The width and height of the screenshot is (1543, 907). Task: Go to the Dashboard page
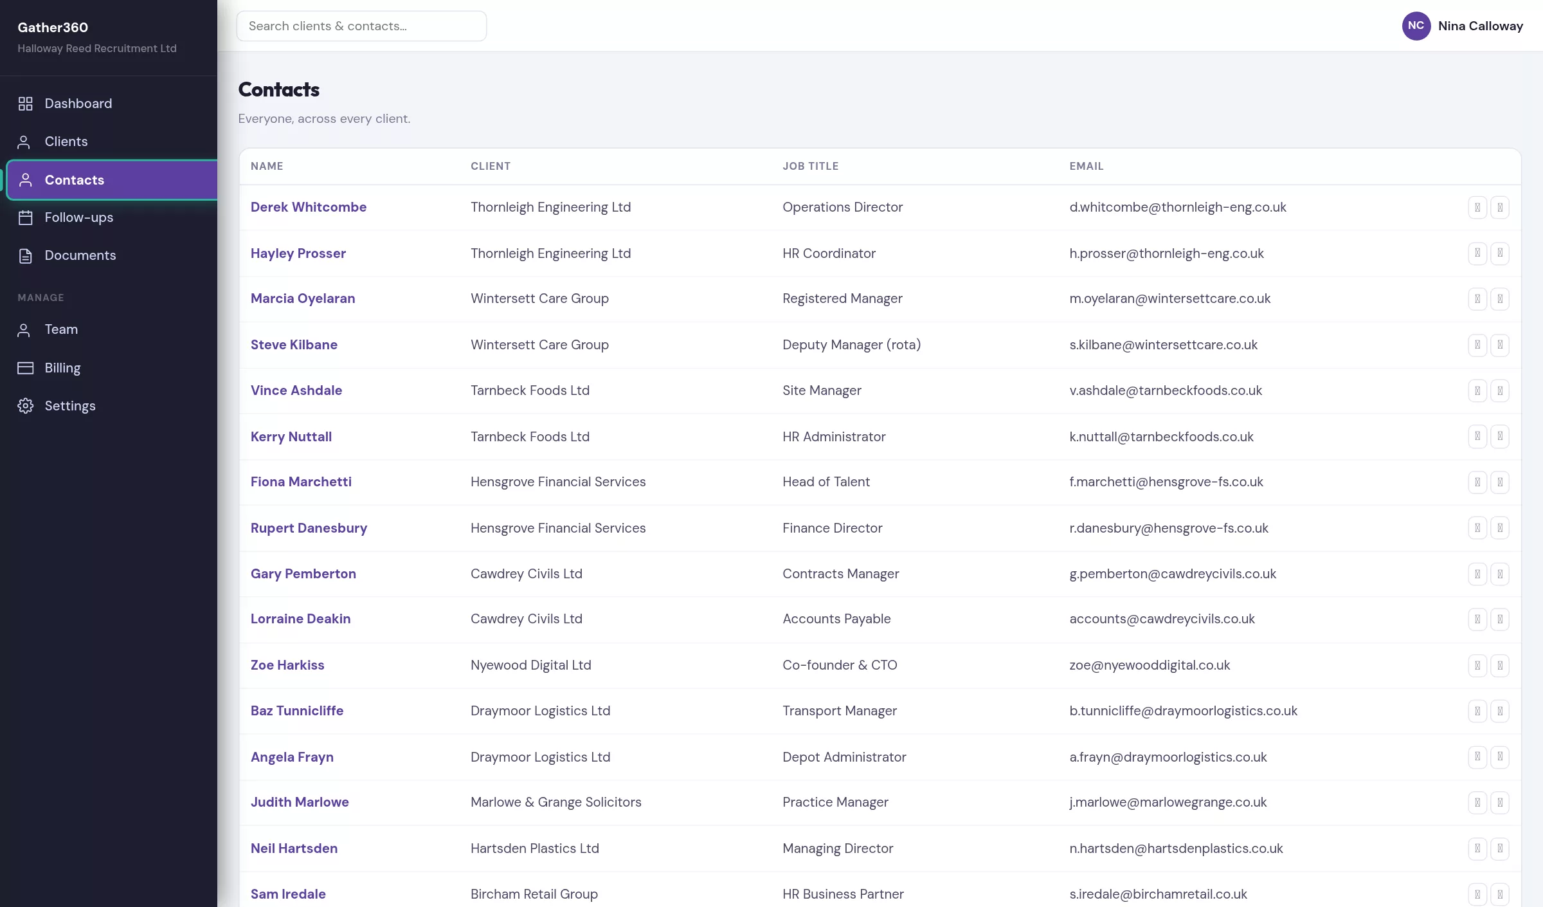(x=113, y=104)
